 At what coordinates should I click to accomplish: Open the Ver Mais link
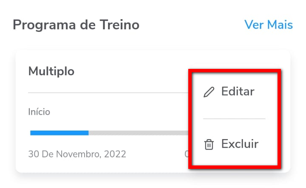tap(268, 25)
